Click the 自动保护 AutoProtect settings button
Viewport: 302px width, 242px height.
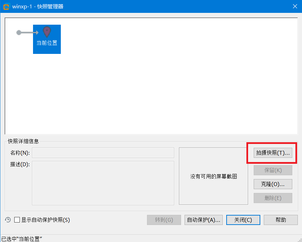pyautogui.click(x=203, y=220)
